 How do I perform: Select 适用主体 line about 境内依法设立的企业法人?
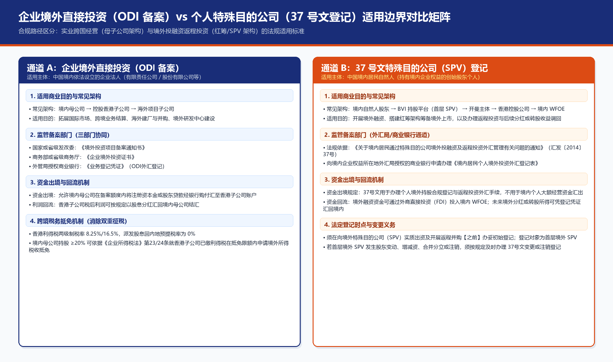click(x=114, y=77)
